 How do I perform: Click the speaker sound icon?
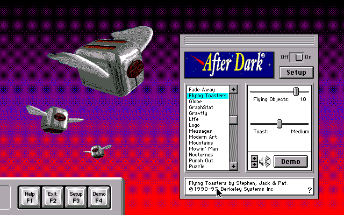[265, 162]
